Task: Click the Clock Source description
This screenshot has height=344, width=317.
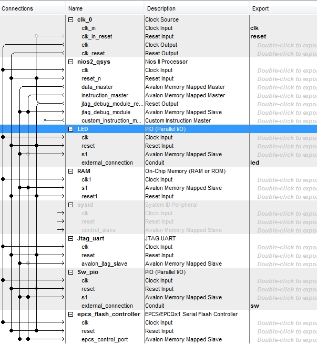Action: (x=162, y=20)
